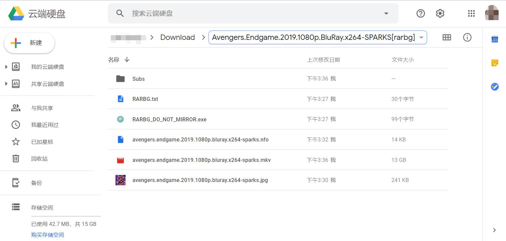Go to 备份 section
506x241 pixels.
37,183
